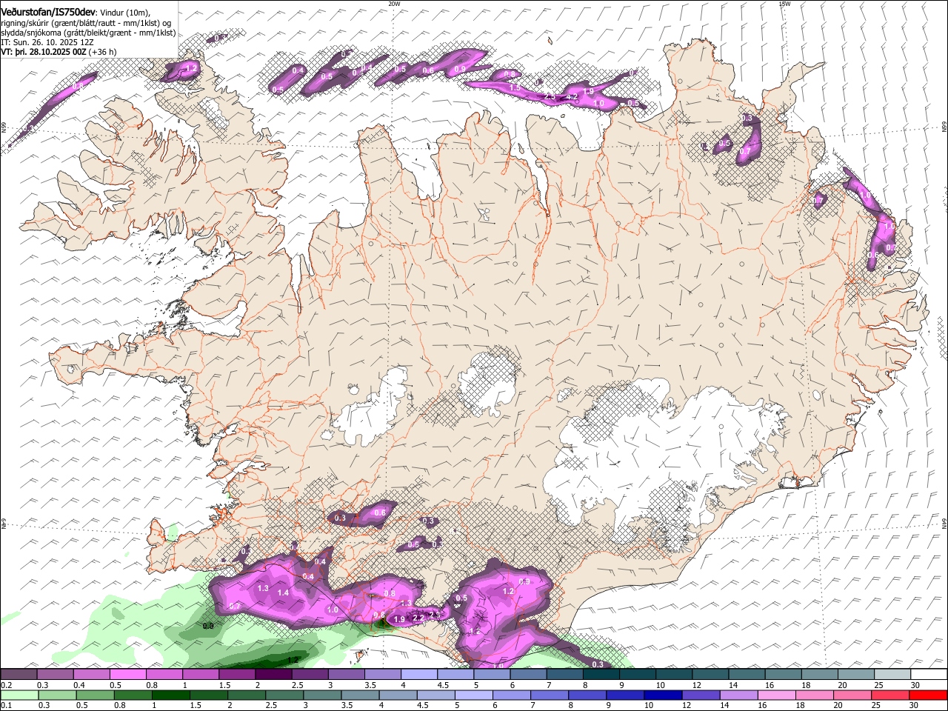Click the bright magenta 0.5 swatch in snow legend row

128,674
